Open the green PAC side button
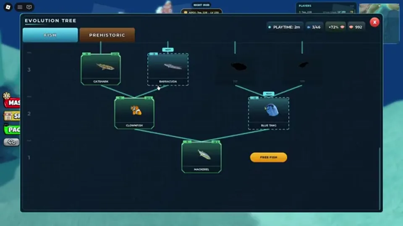This screenshot has height=226, width=403. click(x=12, y=129)
